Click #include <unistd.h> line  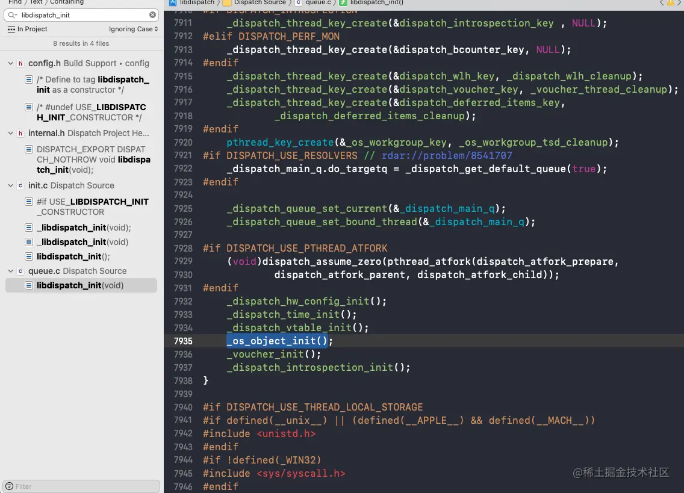259,433
